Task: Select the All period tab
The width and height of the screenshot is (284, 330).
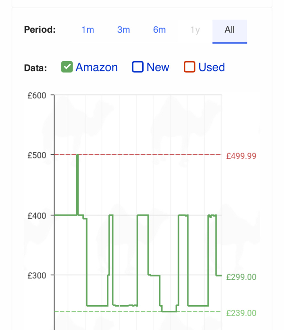Action: coord(230,30)
